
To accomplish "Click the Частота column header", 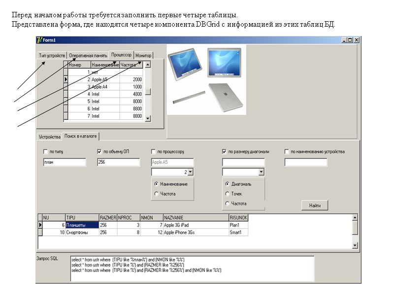I will coord(131,65).
